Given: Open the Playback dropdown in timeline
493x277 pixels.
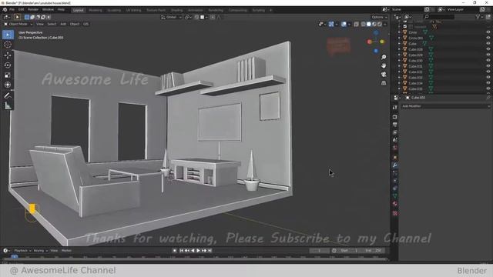Looking at the screenshot, I should (x=22, y=251).
